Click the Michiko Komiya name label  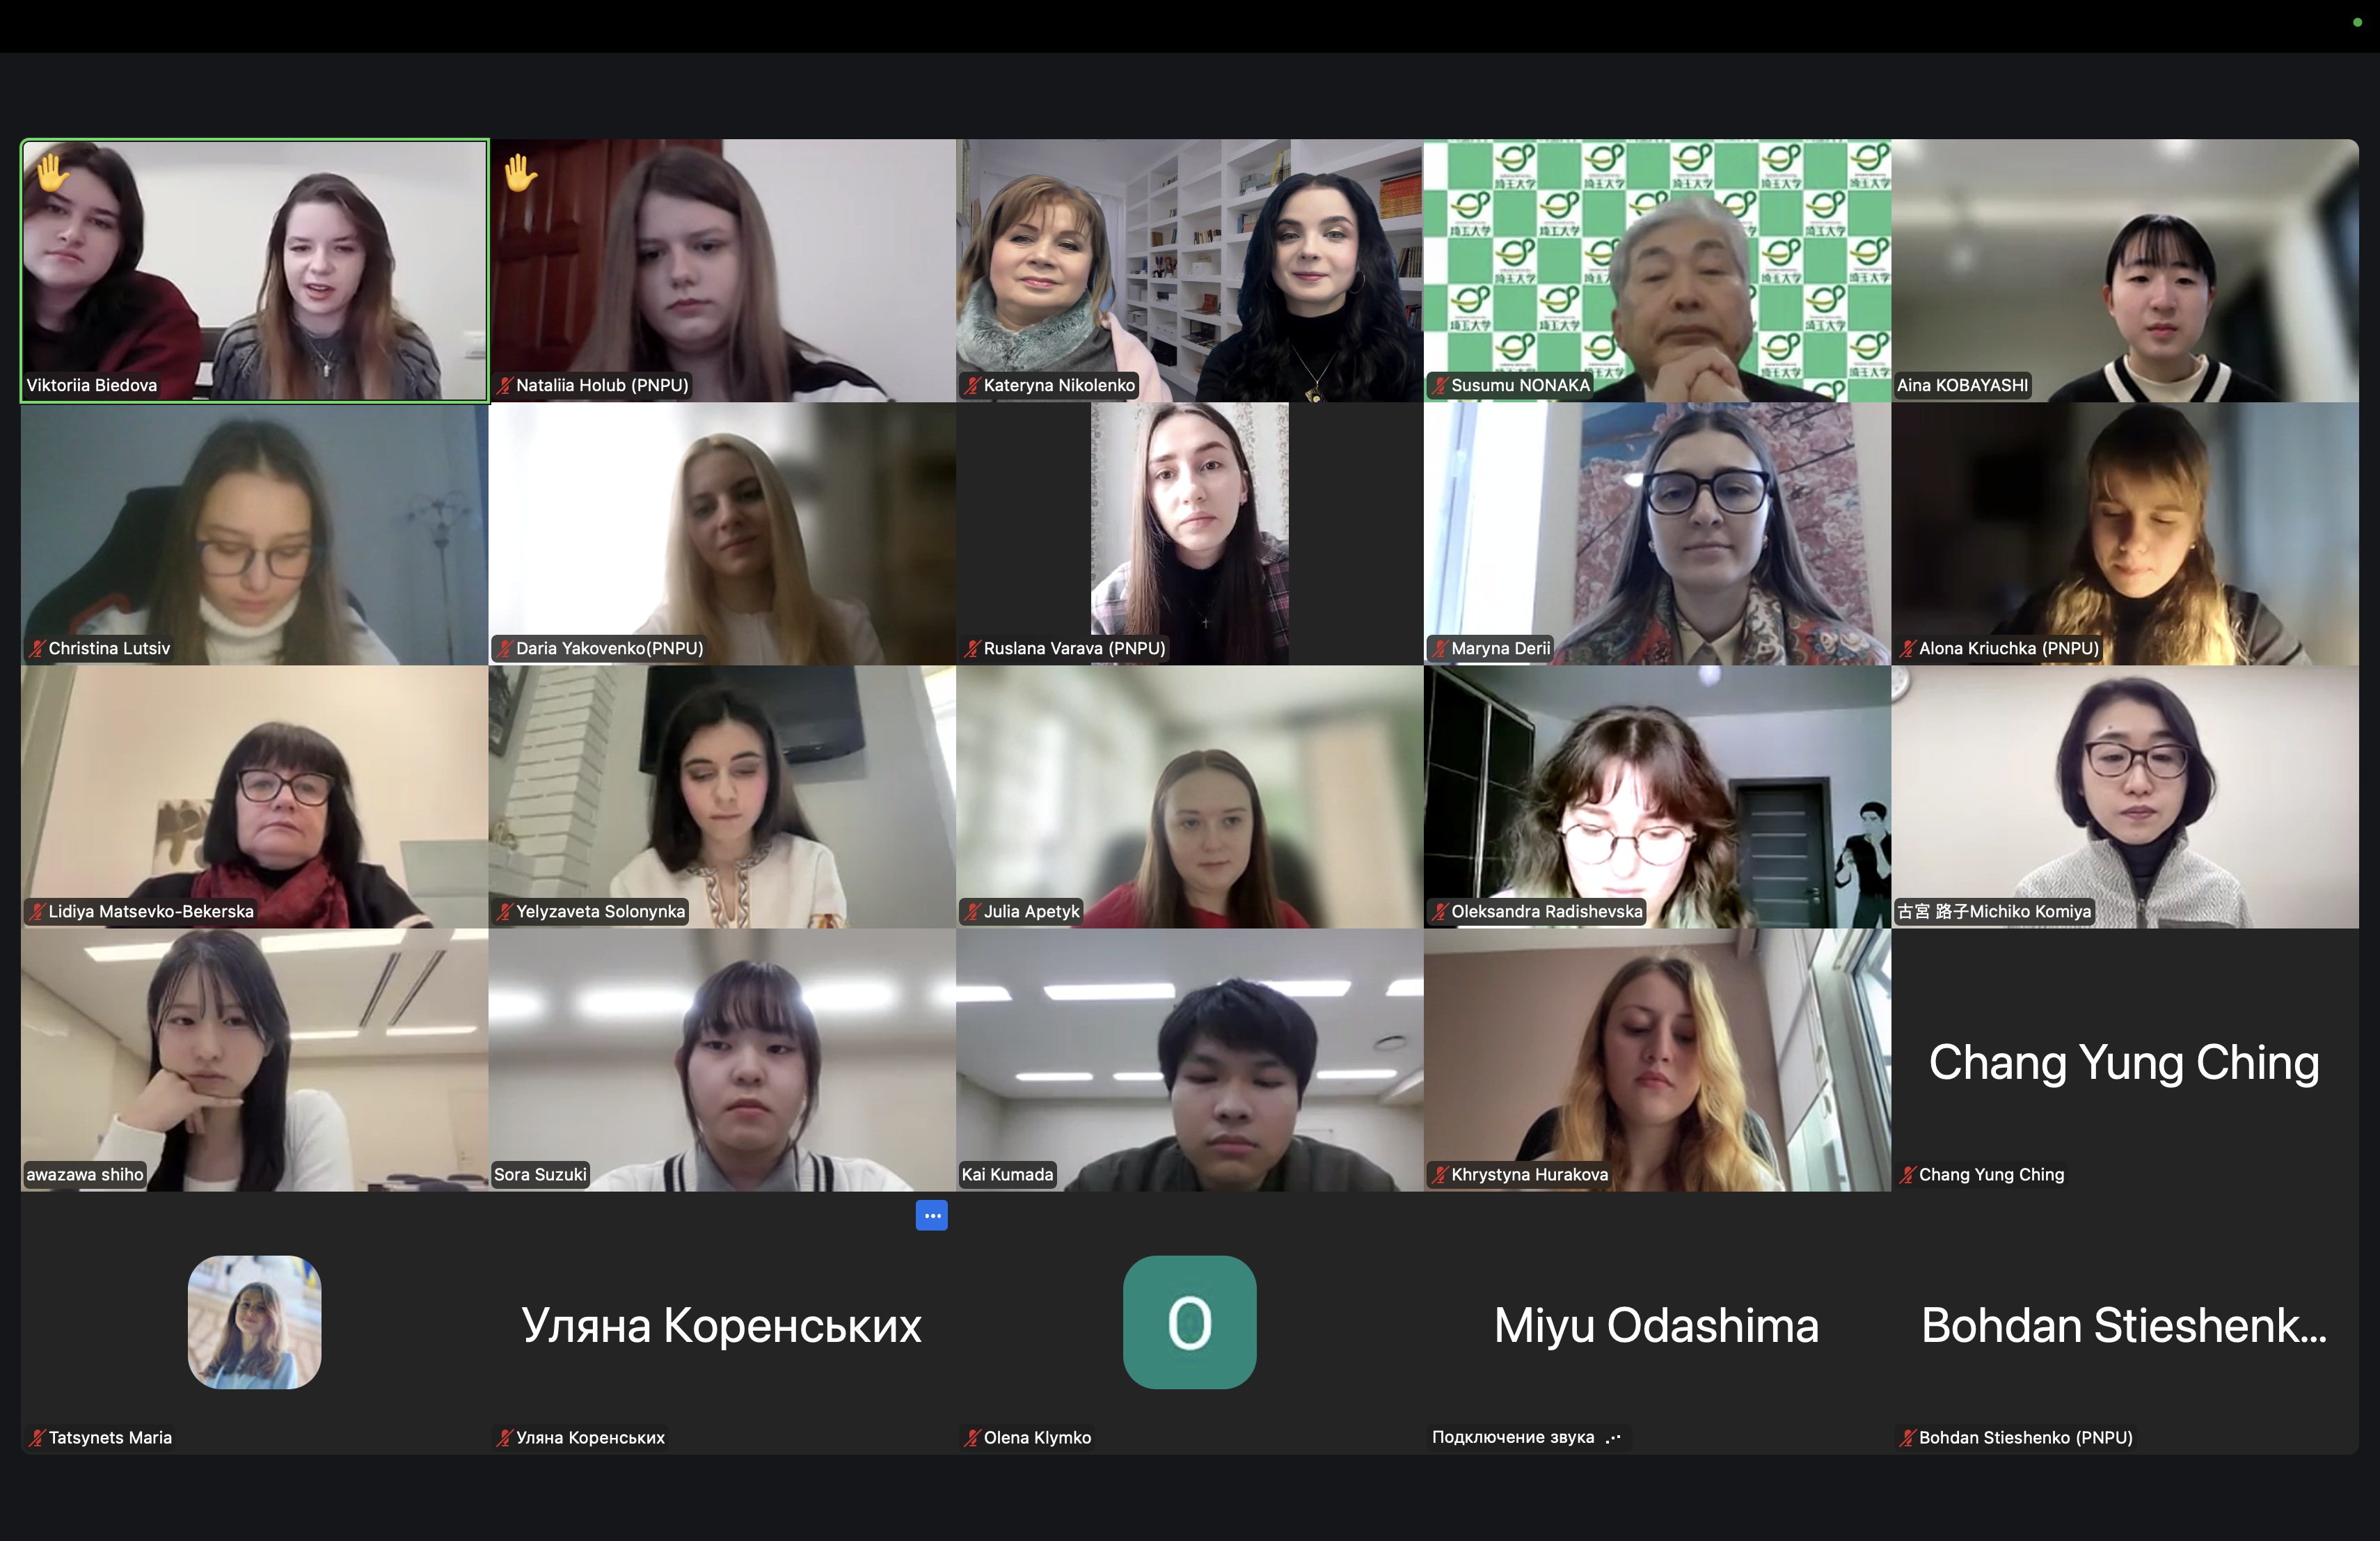(x=1994, y=911)
